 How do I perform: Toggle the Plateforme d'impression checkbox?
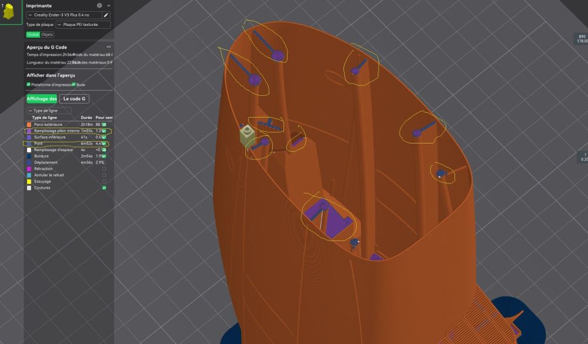(x=28, y=85)
